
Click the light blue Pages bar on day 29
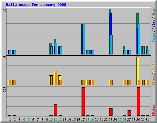point(139,39)
